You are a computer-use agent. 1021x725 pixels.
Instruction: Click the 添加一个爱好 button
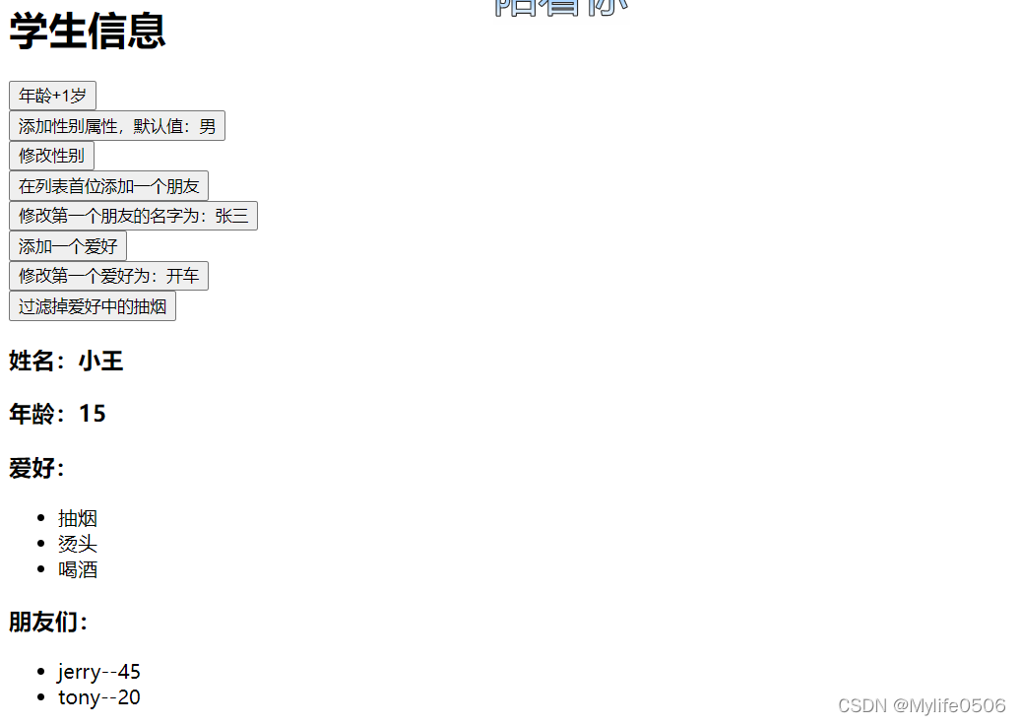point(68,246)
